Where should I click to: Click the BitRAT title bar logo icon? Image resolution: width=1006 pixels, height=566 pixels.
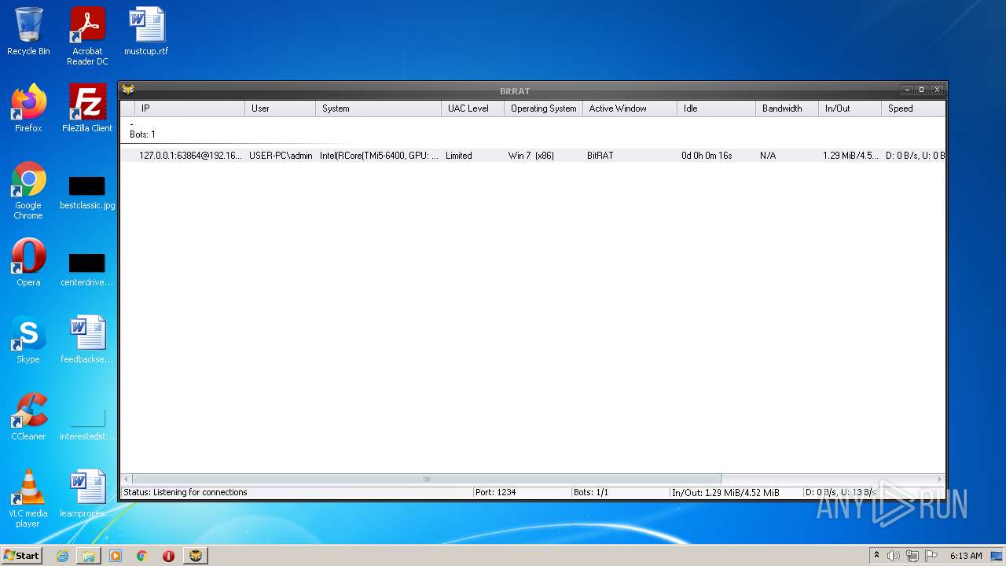[128, 90]
